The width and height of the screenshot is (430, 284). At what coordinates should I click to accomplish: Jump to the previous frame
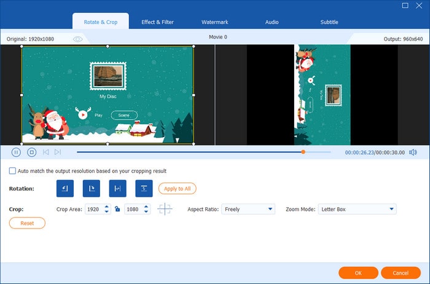coord(45,152)
